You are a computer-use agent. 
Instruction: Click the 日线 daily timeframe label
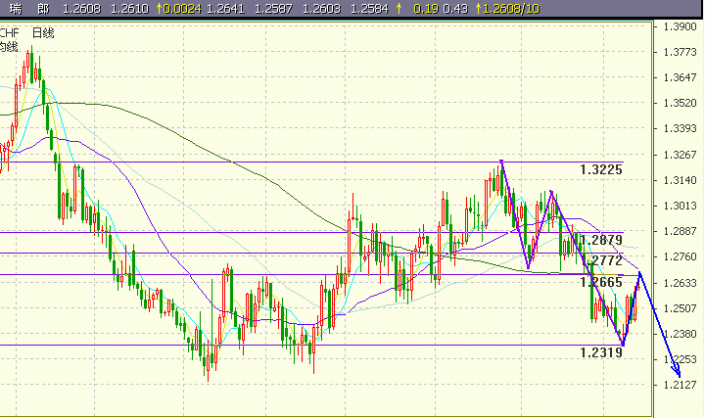point(43,33)
